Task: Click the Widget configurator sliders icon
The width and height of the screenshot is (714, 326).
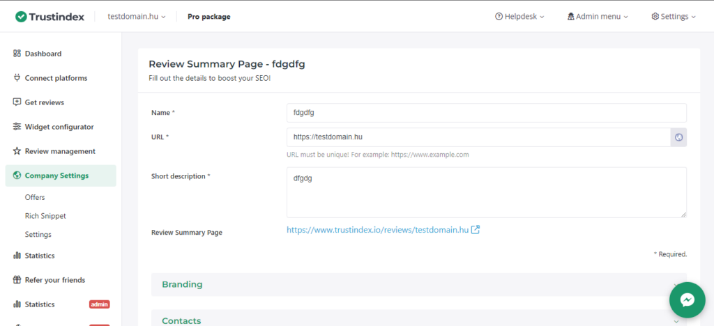Action: (17, 127)
